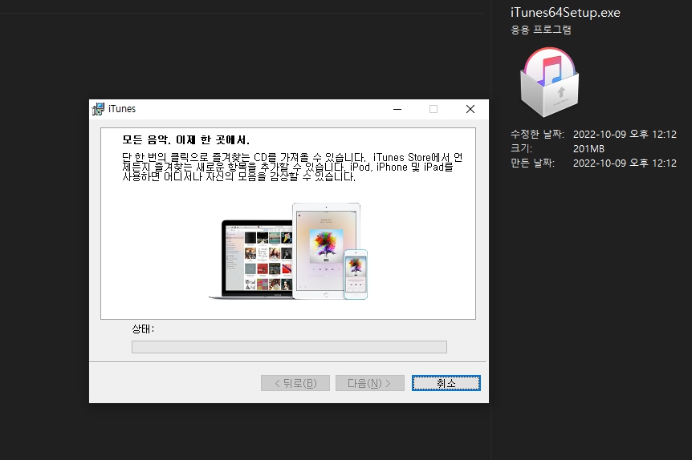The height and width of the screenshot is (460, 692).
Task: Click the iTunes64Setup.exe file name in details pane
Action: [565, 13]
